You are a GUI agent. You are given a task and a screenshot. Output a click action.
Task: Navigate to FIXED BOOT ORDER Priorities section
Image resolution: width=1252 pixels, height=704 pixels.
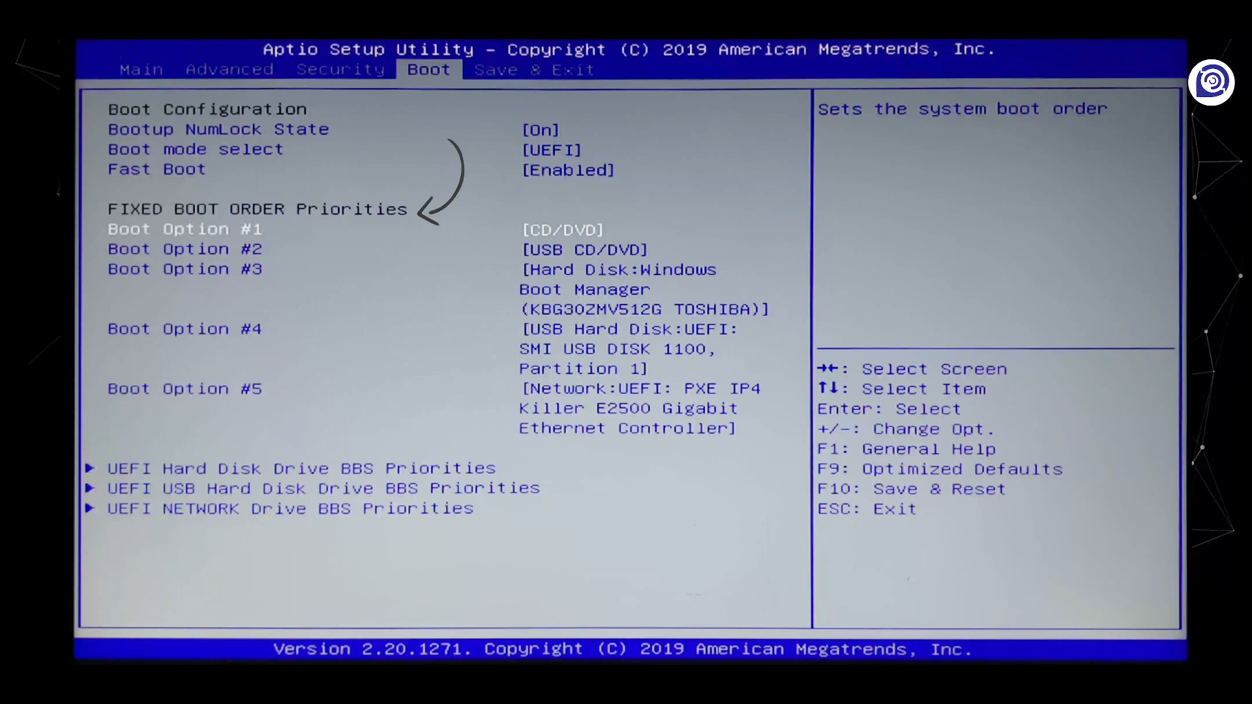(257, 208)
